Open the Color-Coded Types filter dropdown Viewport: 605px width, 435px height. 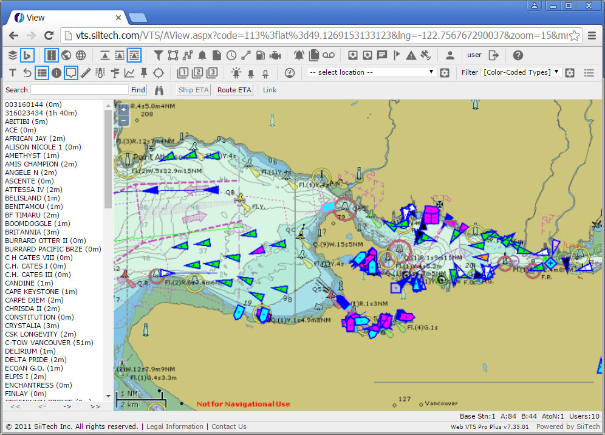click(521, 72)
